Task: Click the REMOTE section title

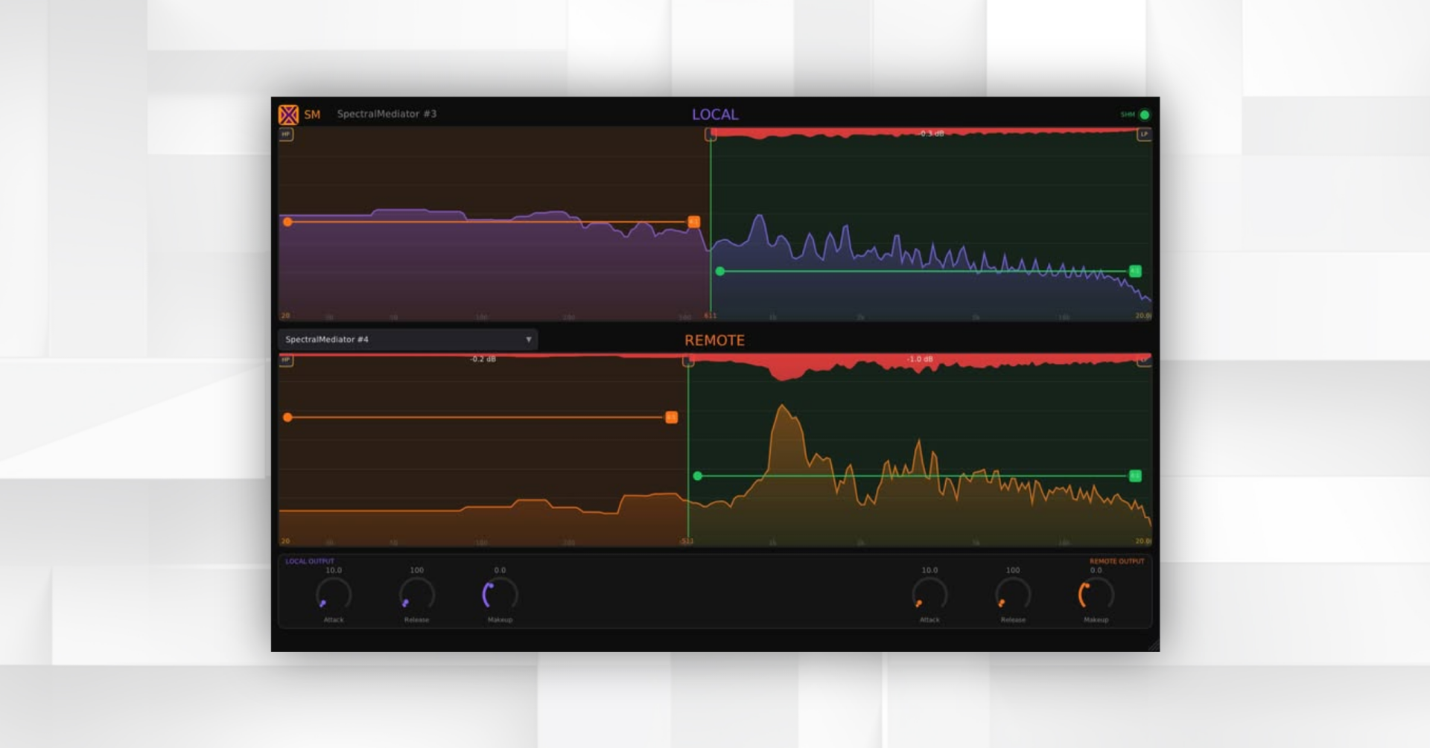Action: [715, 340]
